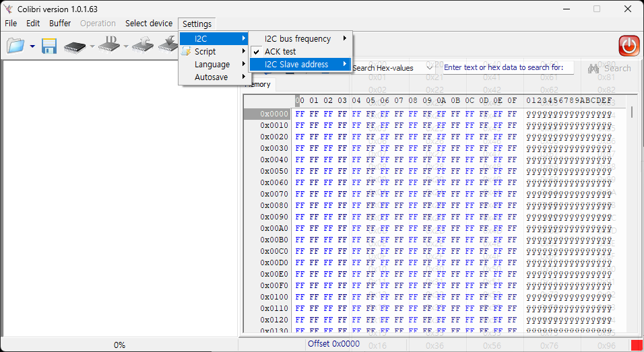644x352 pixels.
Task: Click the script scroll icon in Settings menu
Action: click(x=187, y=51)
